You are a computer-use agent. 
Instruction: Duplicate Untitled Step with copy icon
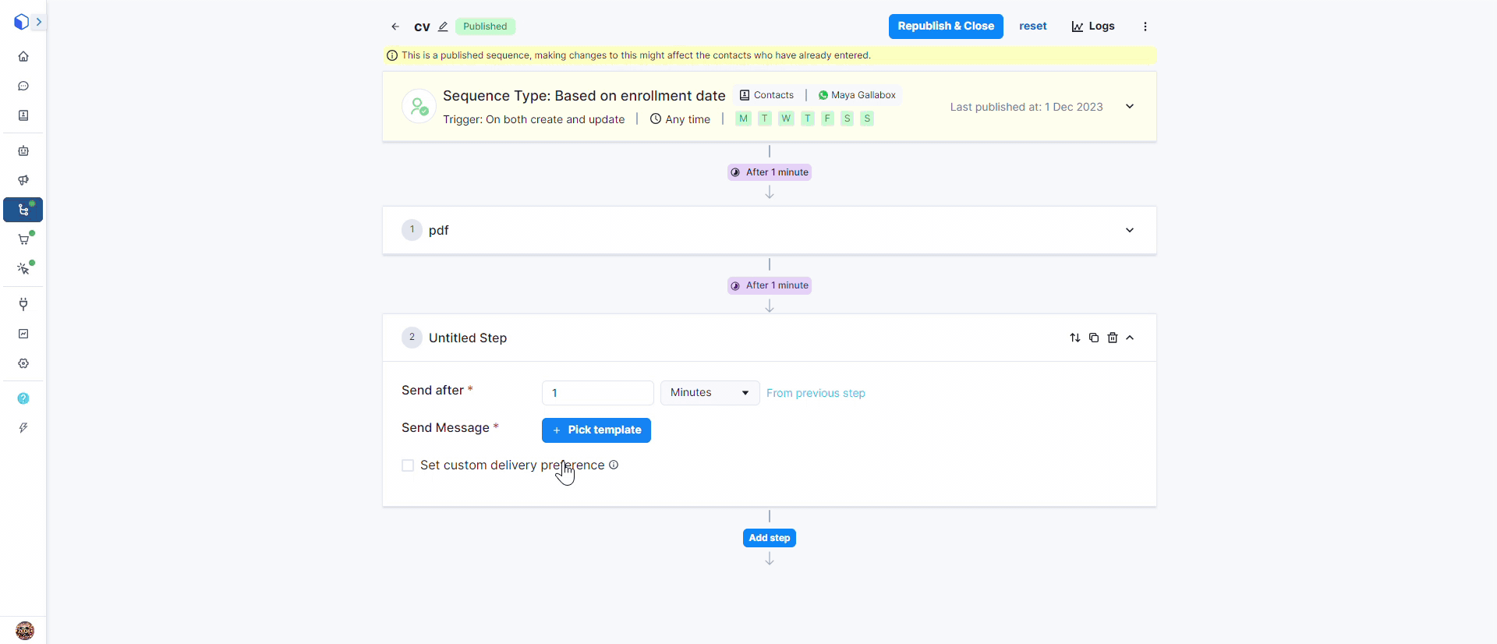tap(1094, 338)
